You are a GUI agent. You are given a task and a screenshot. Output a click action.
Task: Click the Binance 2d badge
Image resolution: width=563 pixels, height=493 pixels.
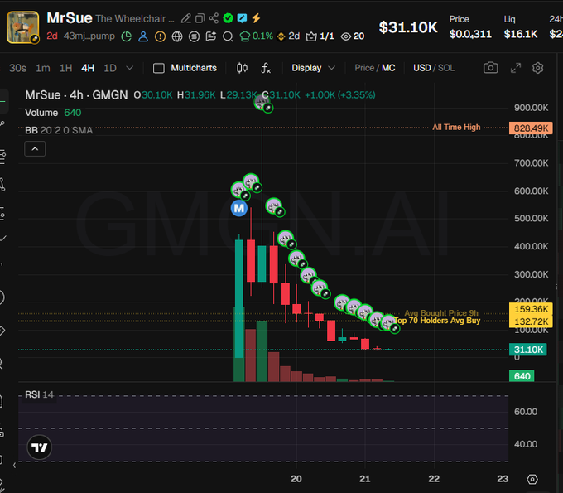coord(289,36)
